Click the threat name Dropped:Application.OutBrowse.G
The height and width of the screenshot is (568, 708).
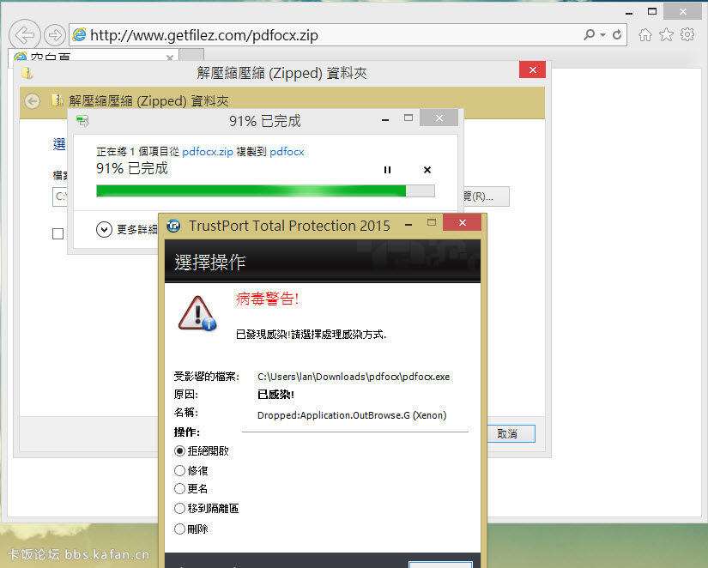[x=352, y=415]
